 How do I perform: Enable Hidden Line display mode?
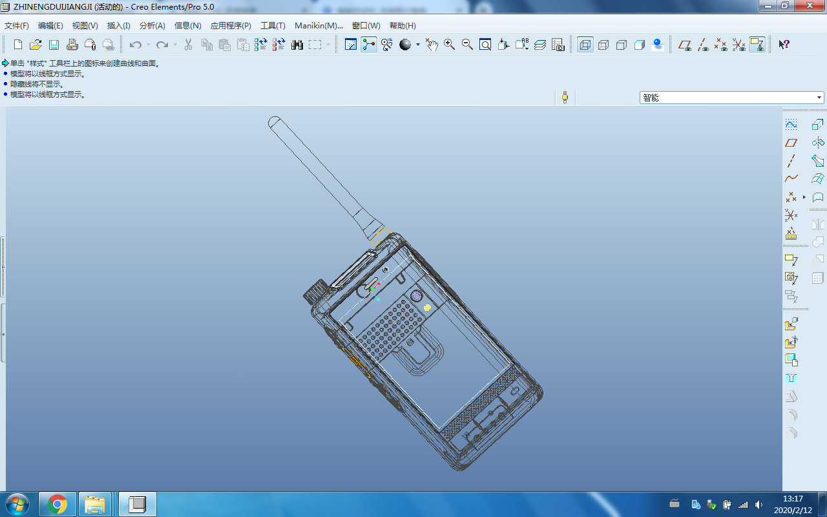pyautogui.click(x=603, y=45)
